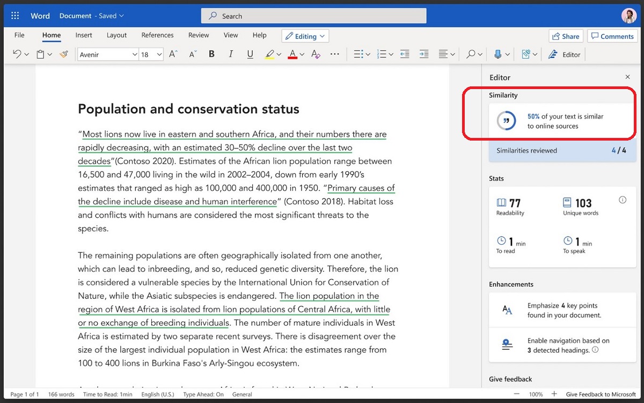Enable navigation based on detected headings
644x403 pixels.
pos(562,345)
